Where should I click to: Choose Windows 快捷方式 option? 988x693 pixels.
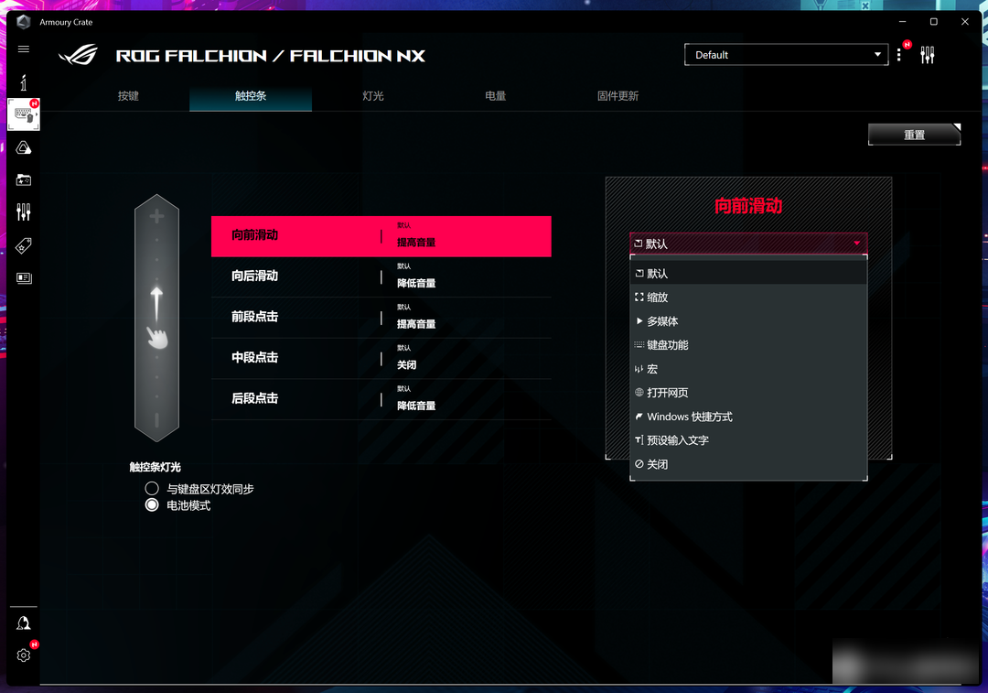[748, 417]
